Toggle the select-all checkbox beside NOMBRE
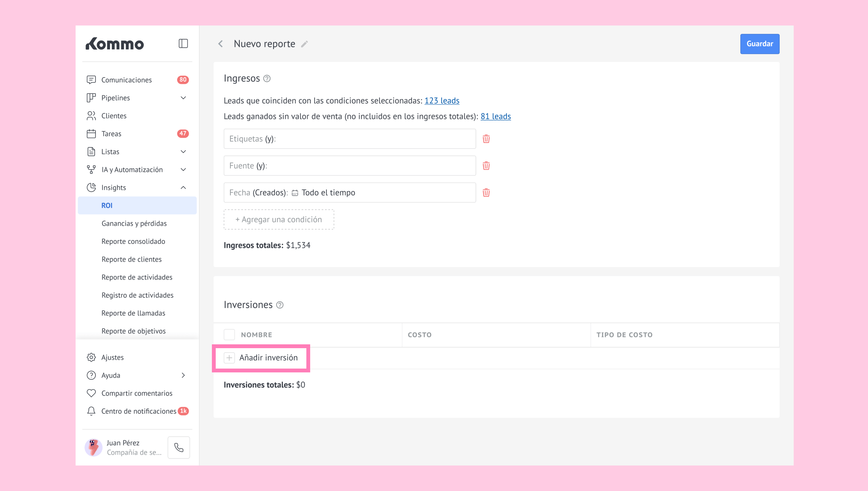 coord(229,334)
